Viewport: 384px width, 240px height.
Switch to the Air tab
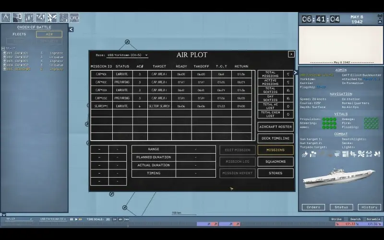tap(49, 35)
